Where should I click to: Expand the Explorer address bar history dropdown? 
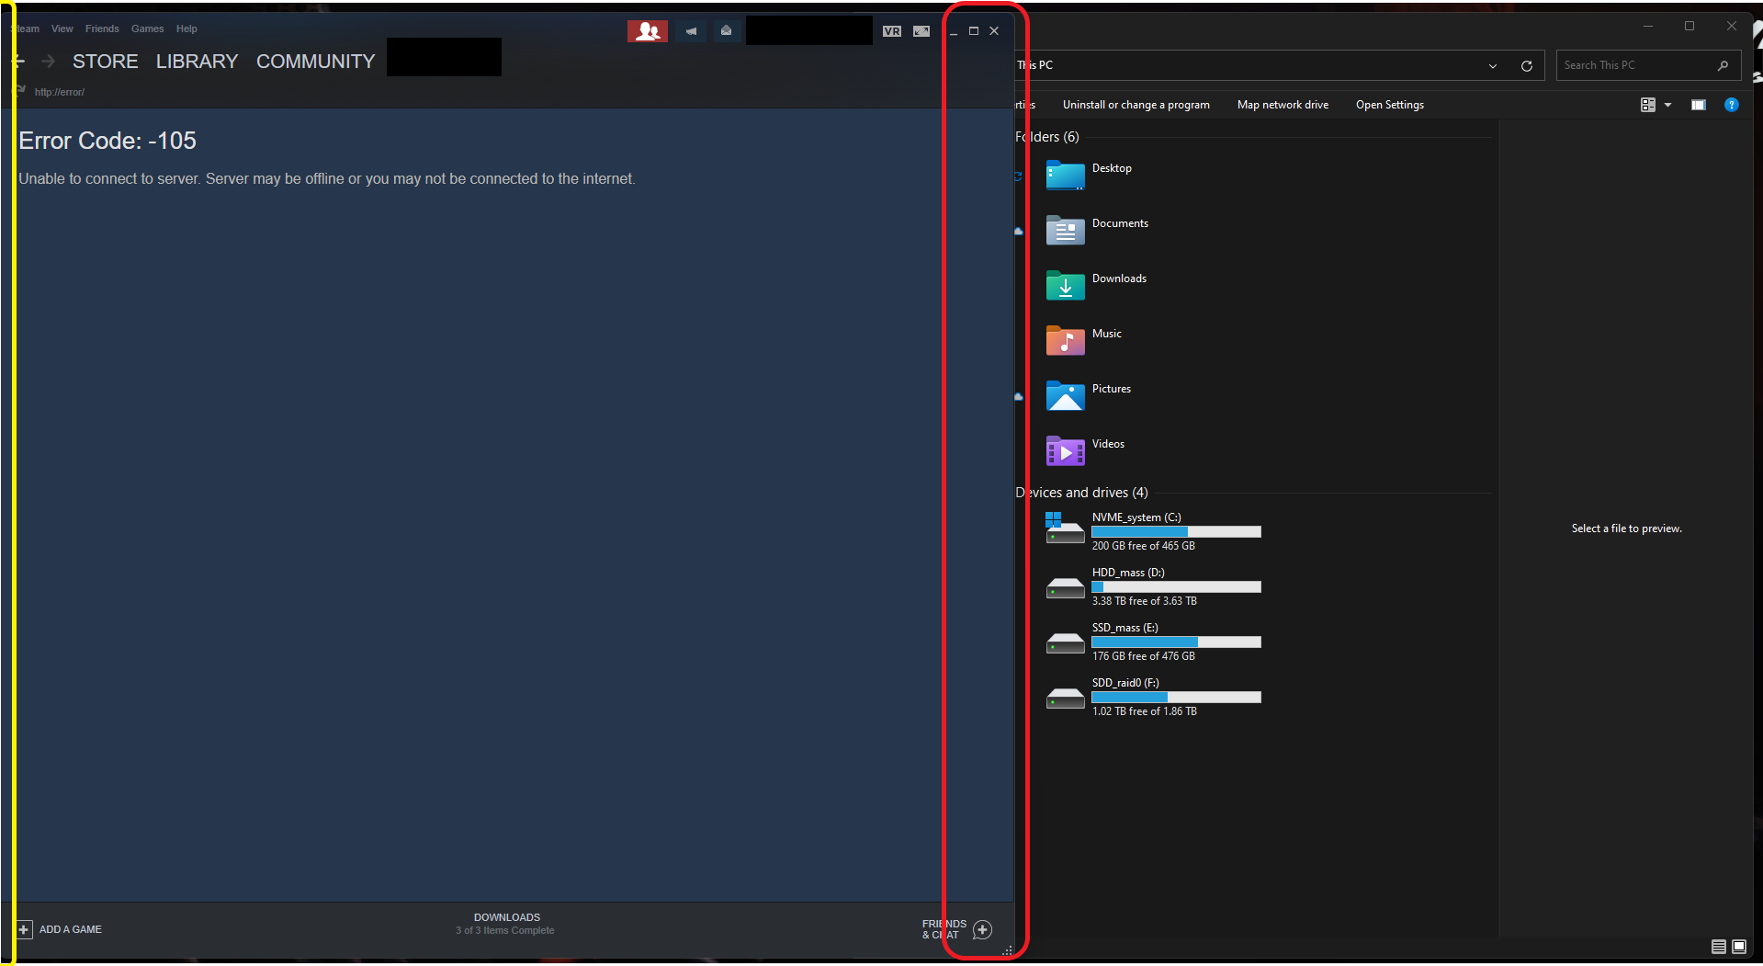(x=1493, y=65)
